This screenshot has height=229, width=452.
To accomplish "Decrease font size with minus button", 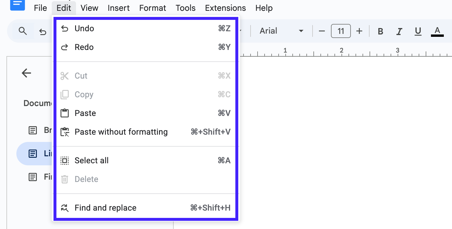I will click(322, 31).
